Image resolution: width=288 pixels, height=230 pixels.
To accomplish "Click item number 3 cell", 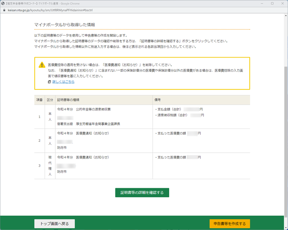I will point(40,166).
